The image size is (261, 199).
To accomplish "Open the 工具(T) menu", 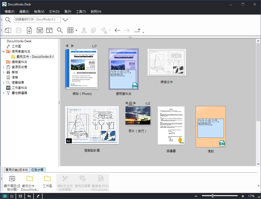I will (81, 11).
